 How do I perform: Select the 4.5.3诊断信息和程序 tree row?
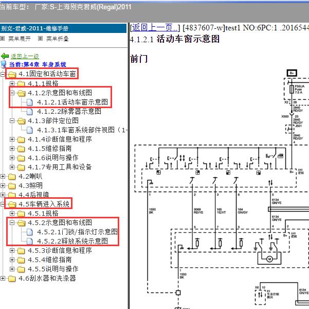click(60, 251)
